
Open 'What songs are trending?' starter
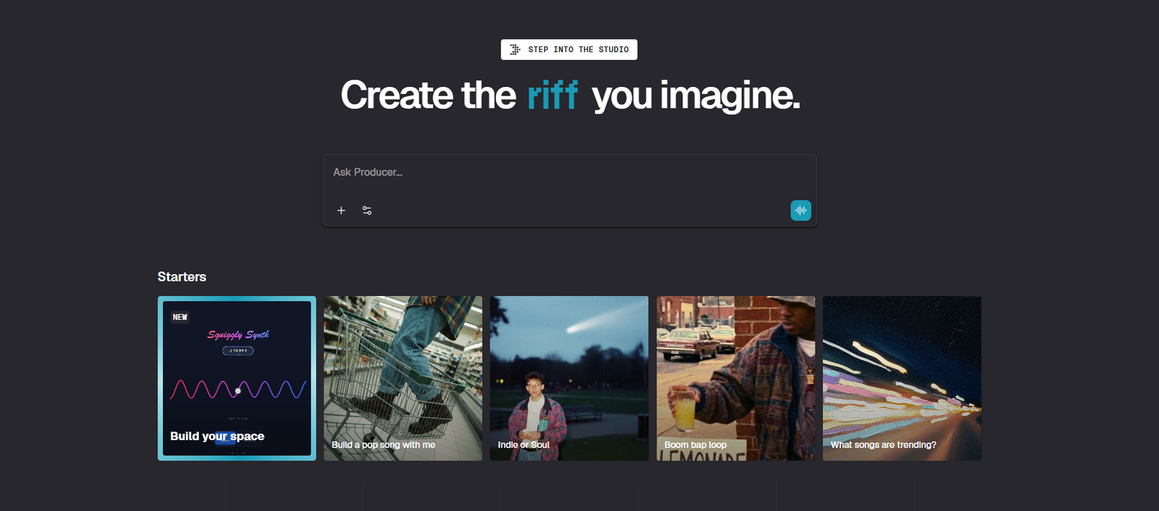(x=902, y=379)
